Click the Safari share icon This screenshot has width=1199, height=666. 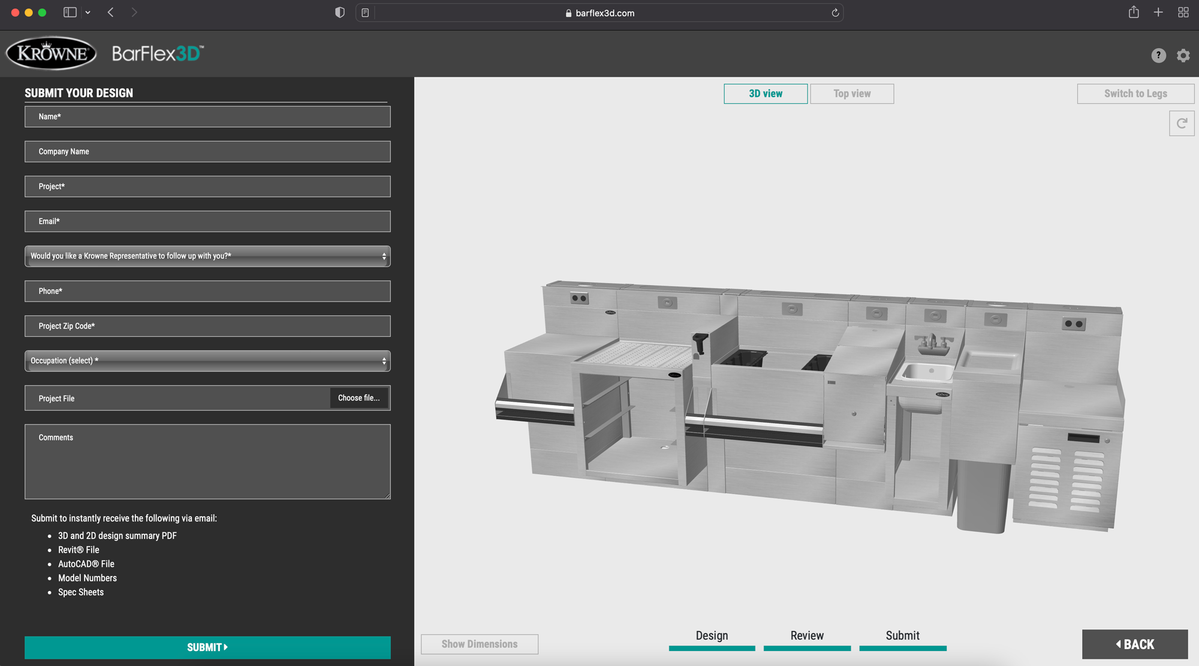click(1133, 13)
